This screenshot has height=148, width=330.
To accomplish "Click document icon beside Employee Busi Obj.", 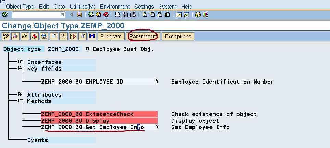I will click(87, 49).
